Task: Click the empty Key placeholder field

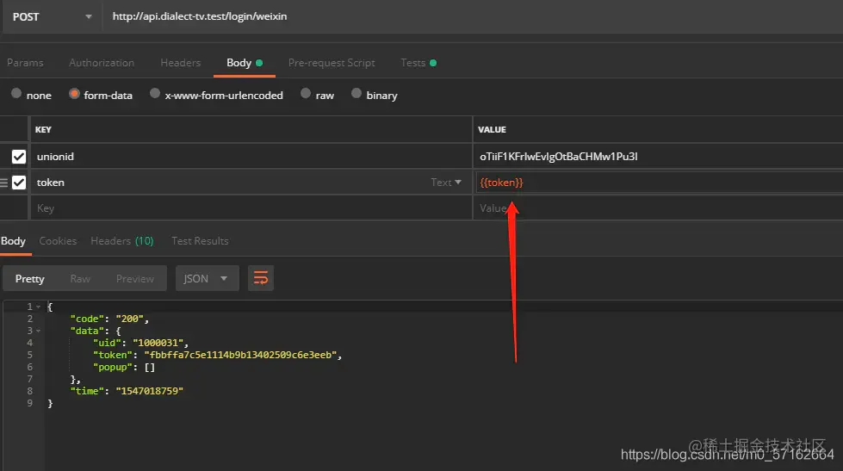Action: click(251, 208)
